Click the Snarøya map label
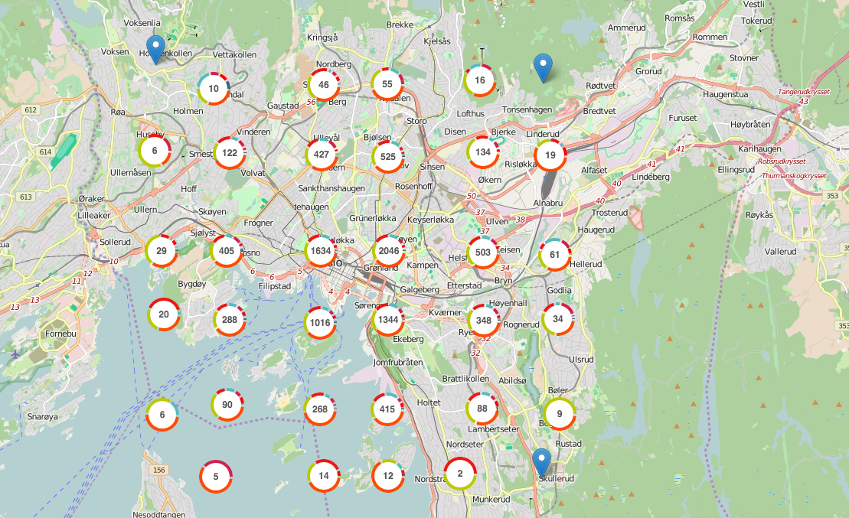 (43, 416)
